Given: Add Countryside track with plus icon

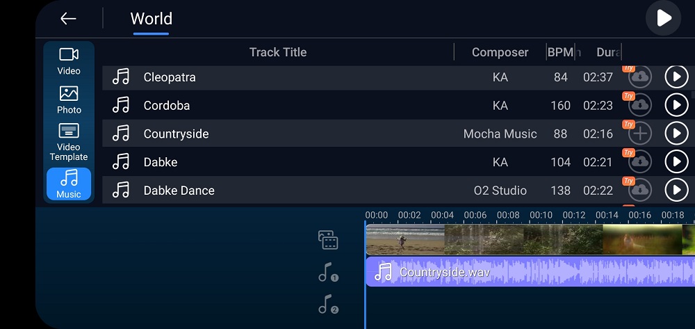Looking at the screenshot, I should coord(639,134).
